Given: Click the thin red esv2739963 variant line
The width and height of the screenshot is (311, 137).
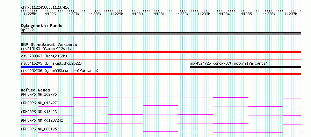Looking at the screenshot, I should (161, 59).
